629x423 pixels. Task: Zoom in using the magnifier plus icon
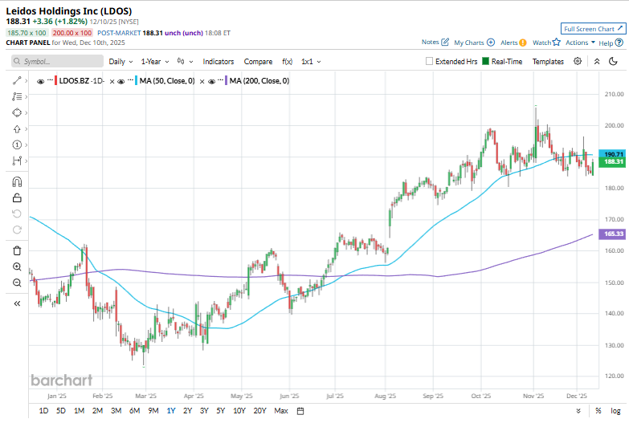pyautogui.click(x=17, y=266)
